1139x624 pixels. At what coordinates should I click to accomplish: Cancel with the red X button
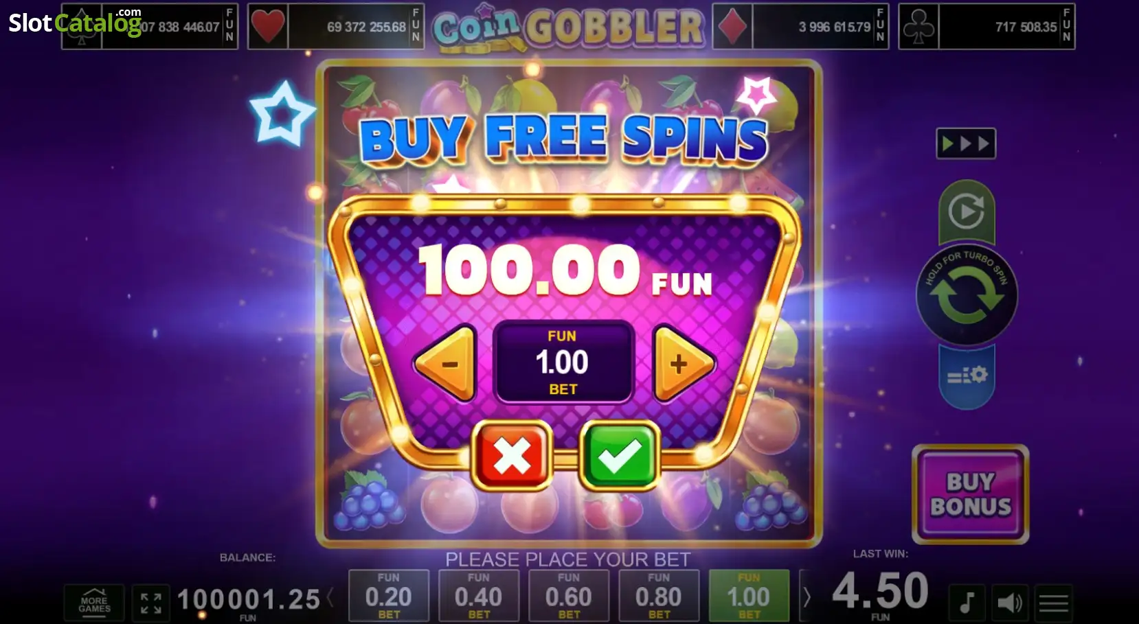click(x=512, y=455)
